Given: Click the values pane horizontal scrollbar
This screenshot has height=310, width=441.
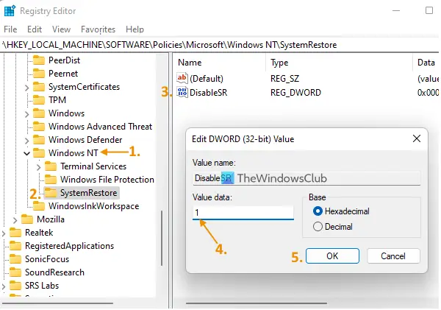Looking at the screenshot, I should coord(257,303).
